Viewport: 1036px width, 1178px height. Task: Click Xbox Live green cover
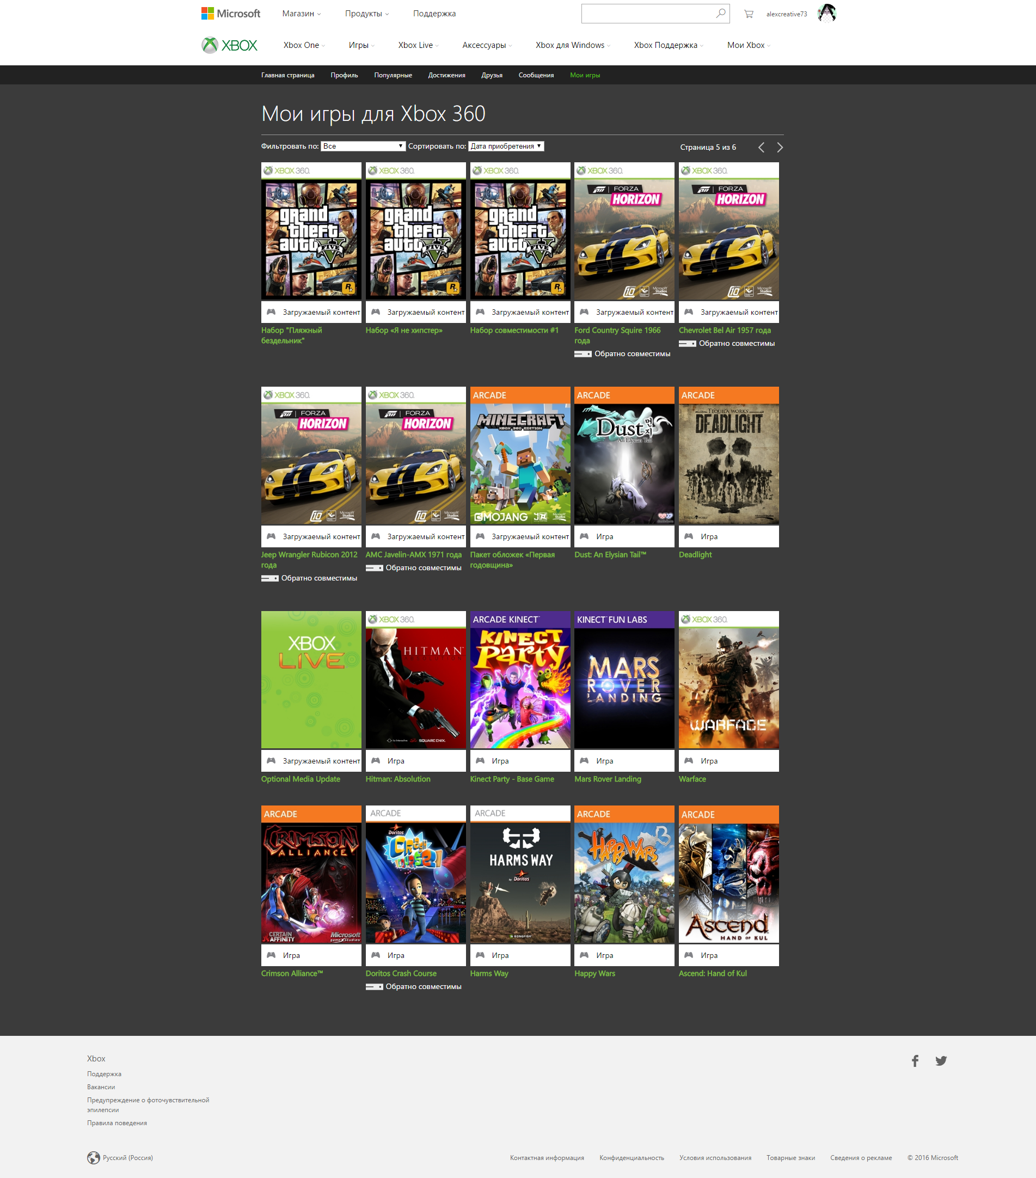tap(311, 680)
